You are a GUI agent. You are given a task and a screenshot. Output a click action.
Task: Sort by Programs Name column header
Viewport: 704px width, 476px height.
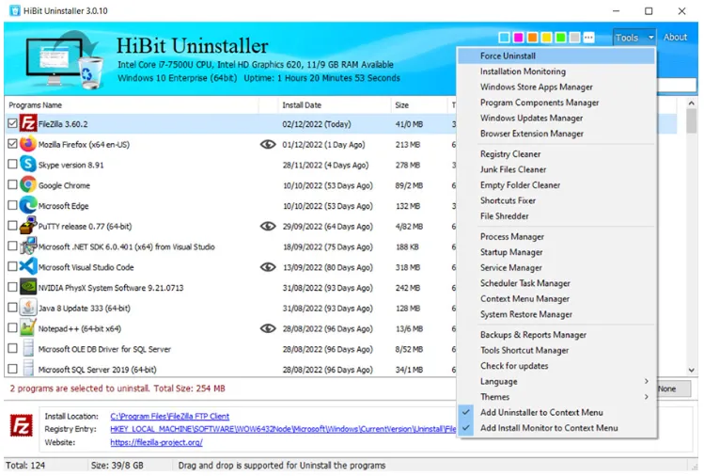click(x=133, y=105)
